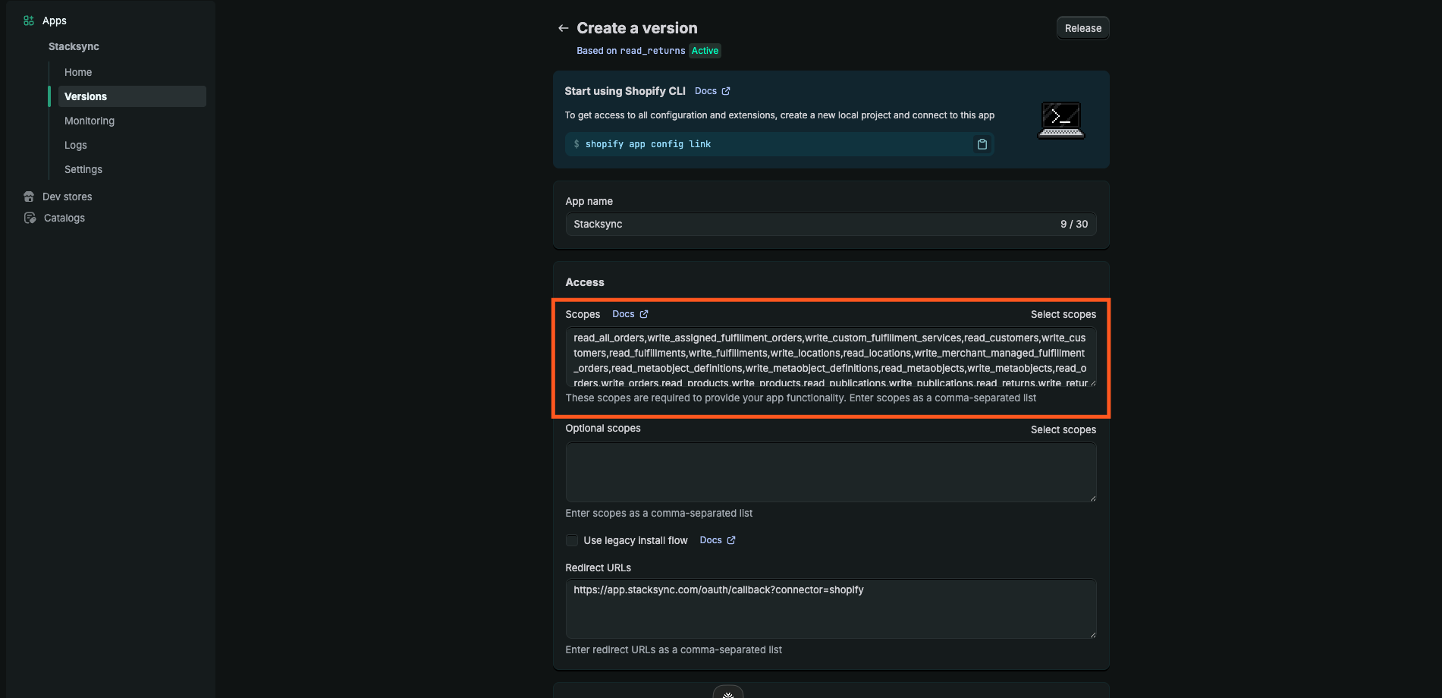
Task: Open the Monitoring page in sidebar
Action: pyautogui.click(x=90, y=121)
